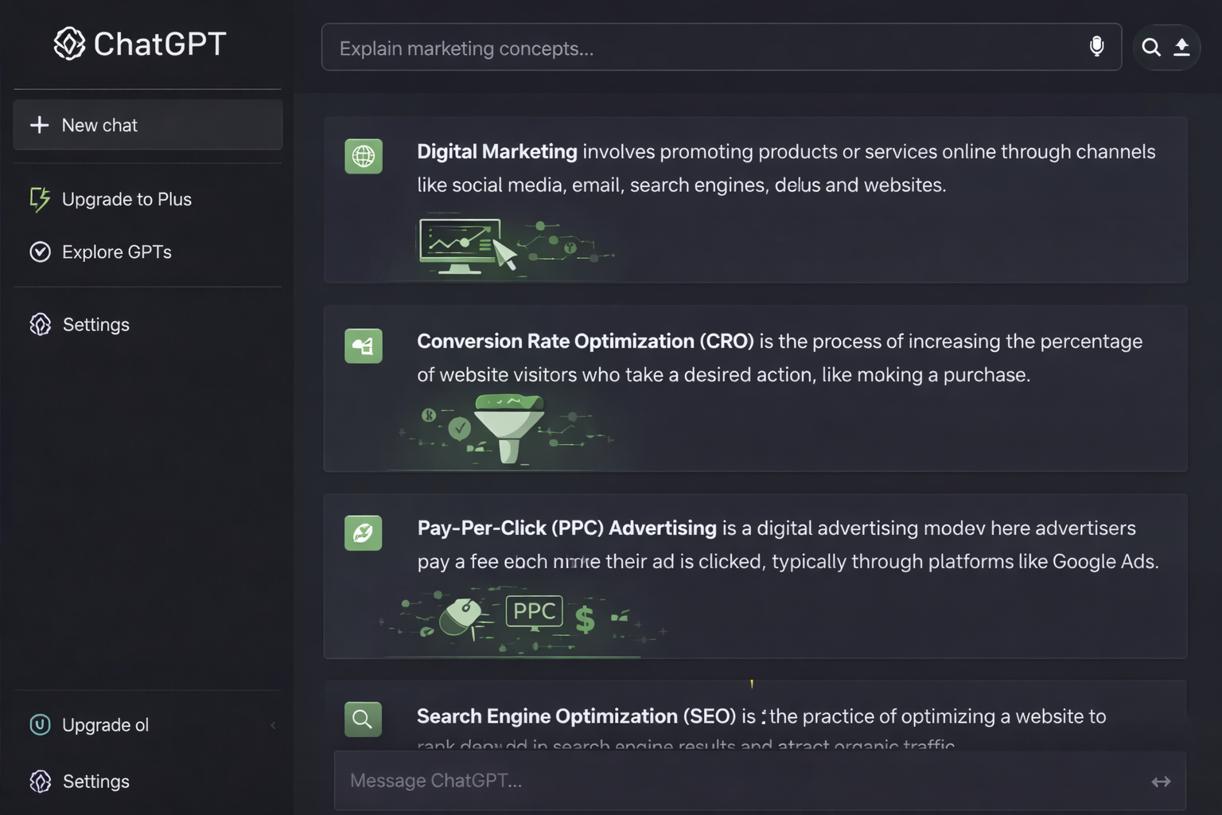The image size is (1222, 815).
Task: Click the ChatGPT logo icon
Action: [x=70, y=44]
